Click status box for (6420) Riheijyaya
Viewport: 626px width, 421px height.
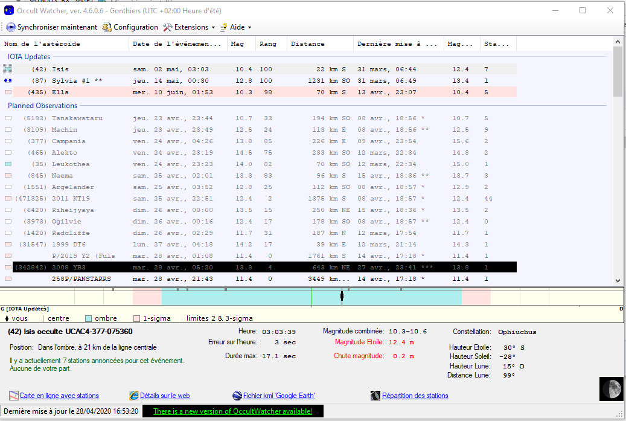coord(8,210)
